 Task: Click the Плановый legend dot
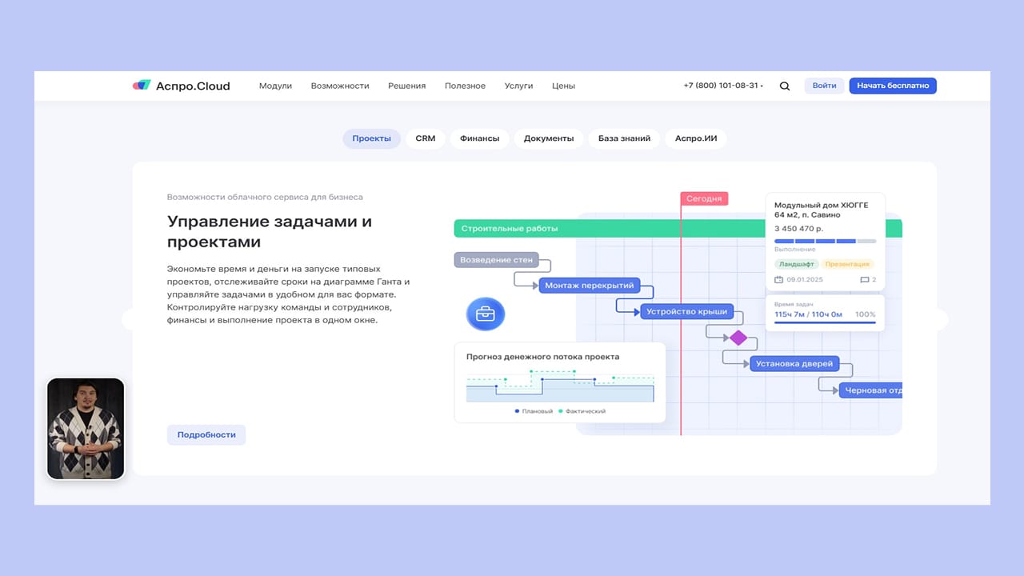[x=518, y=411]
